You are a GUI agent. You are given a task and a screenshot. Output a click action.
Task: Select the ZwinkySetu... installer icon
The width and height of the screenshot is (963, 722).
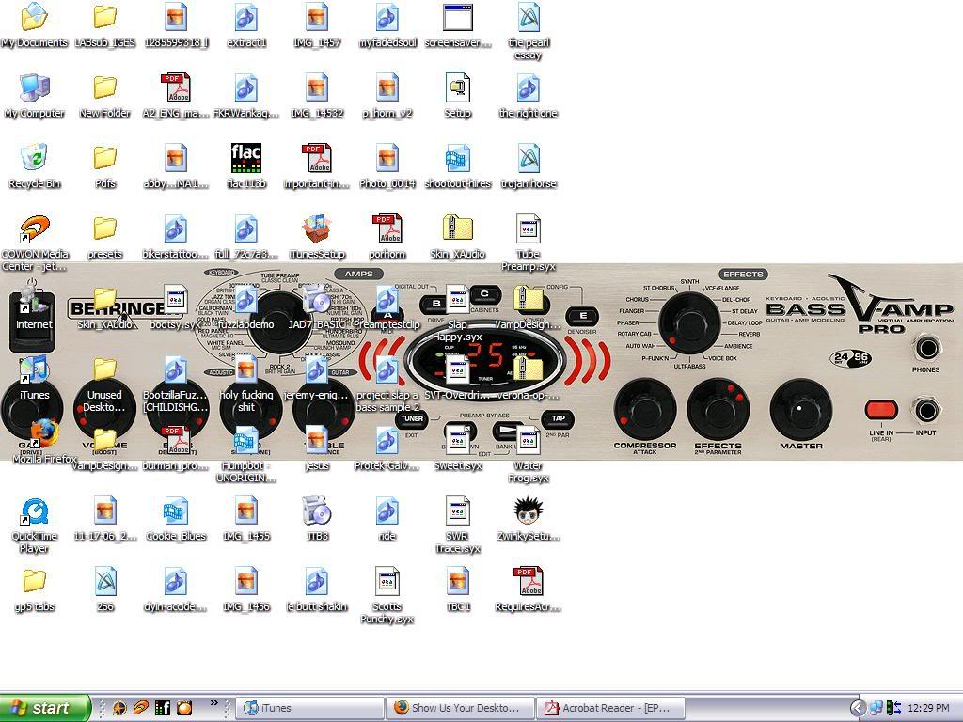[529, 511]
